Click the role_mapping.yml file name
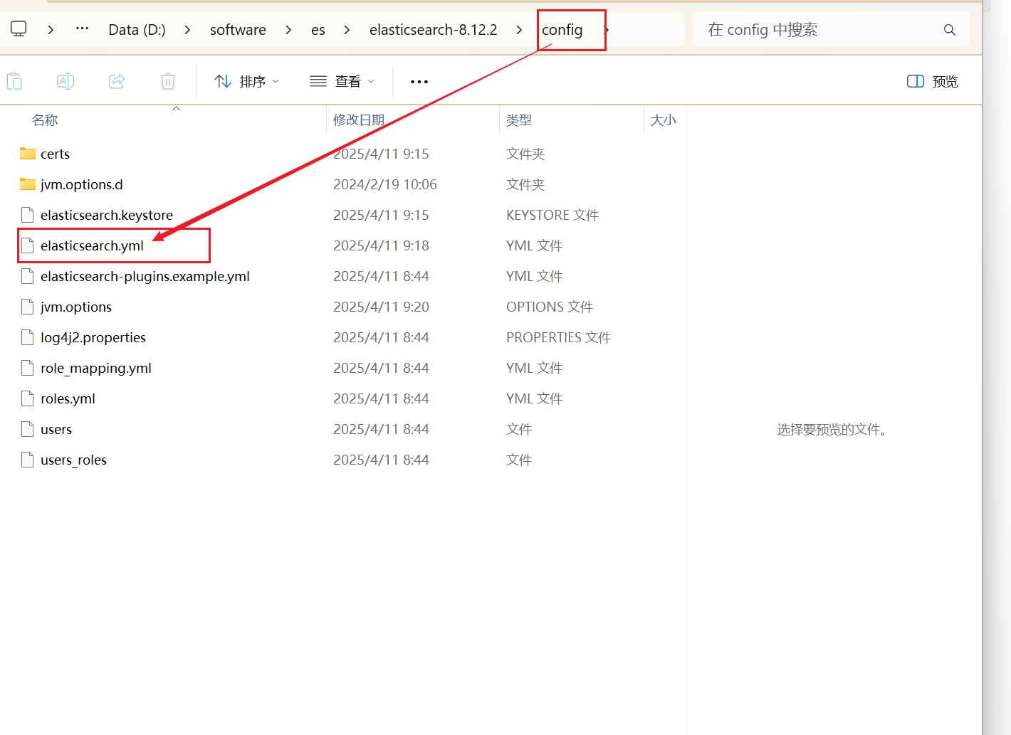1011x735 pixels. (x=96, y=368)
